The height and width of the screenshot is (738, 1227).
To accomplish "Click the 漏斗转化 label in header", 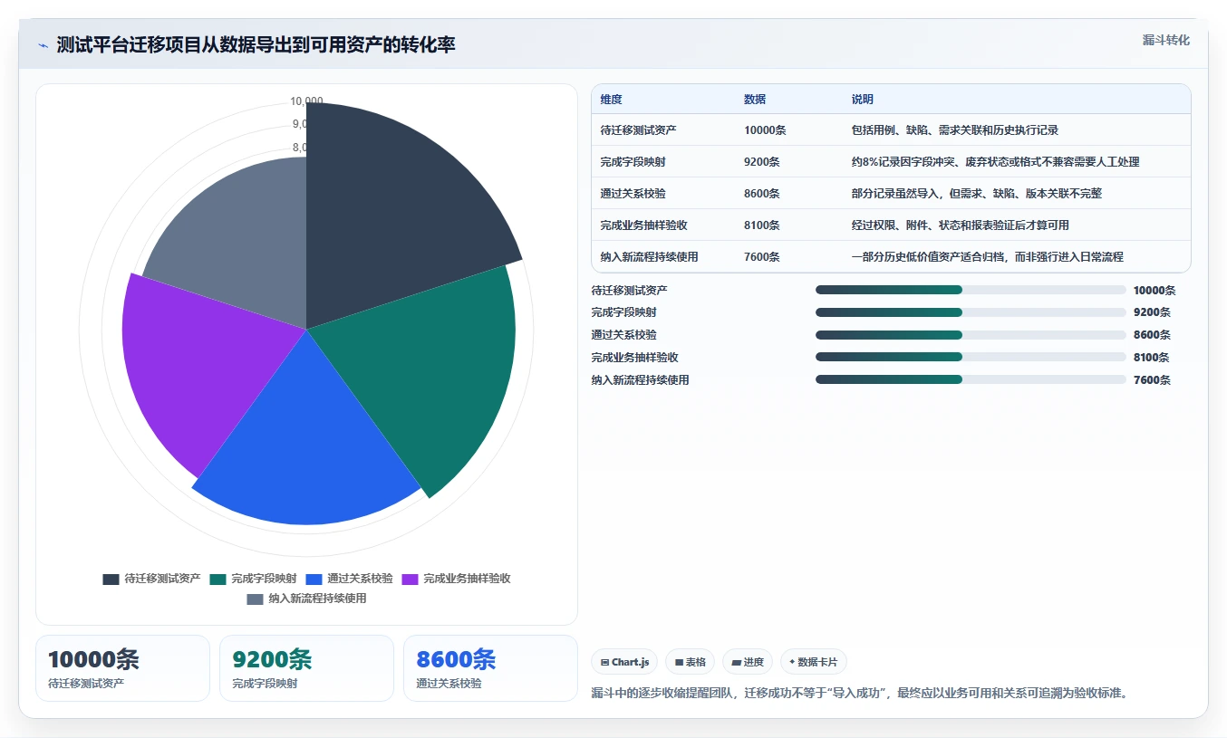I will (1165, 41).
